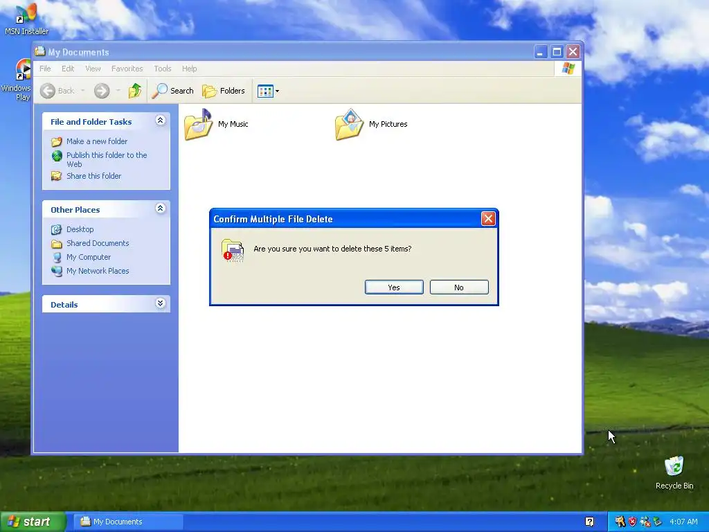Open My Computer link
The height and width of the screenshot is (532, 709).
[89, 257]
